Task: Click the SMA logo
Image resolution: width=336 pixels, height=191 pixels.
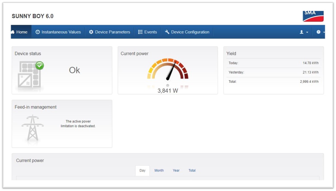Action: click(x=313, y=16)
